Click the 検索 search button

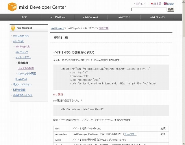point(171,10)
